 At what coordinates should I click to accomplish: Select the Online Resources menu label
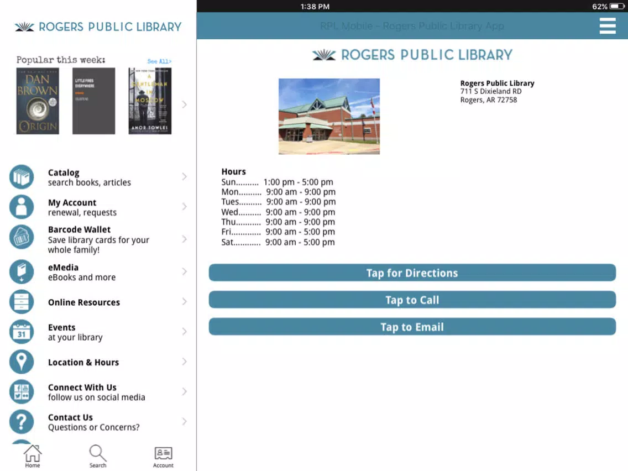coord(84,302)
